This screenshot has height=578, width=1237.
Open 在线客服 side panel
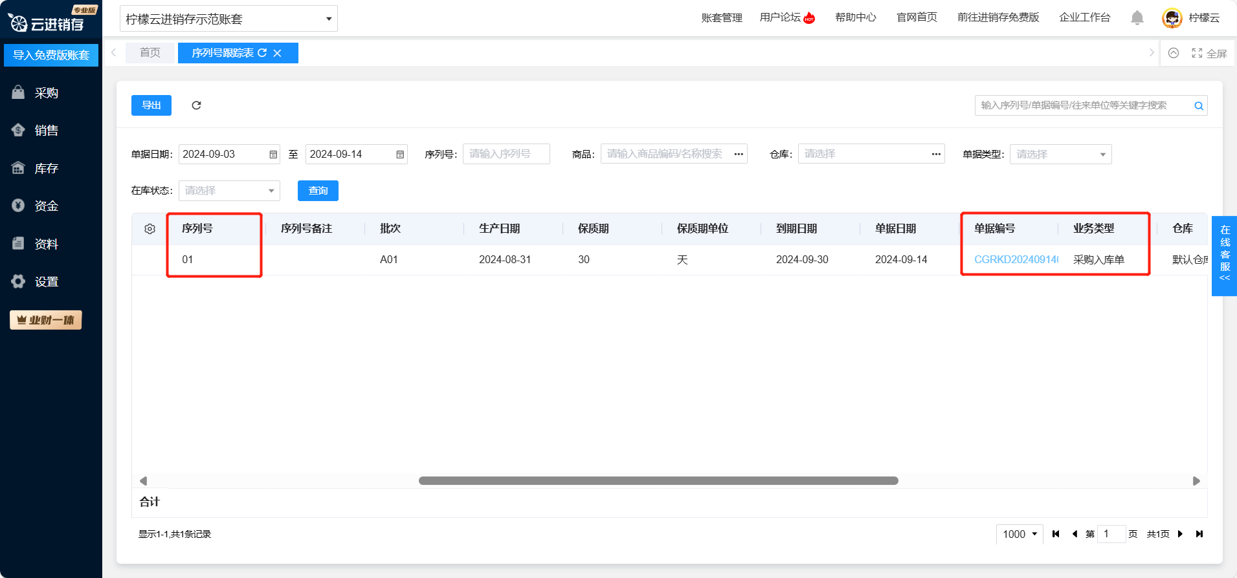click(x=1224, y=256)
